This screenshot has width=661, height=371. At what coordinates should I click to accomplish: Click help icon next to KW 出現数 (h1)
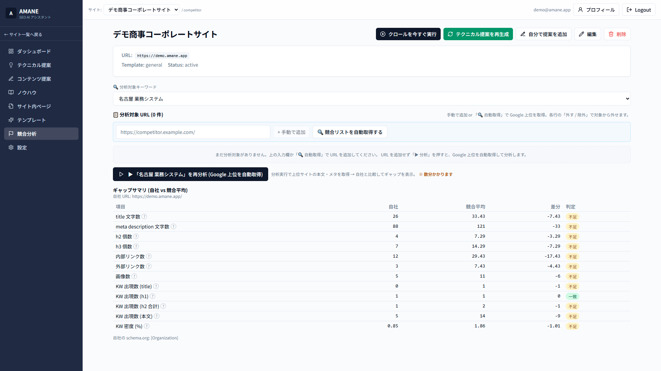[153, 296]
